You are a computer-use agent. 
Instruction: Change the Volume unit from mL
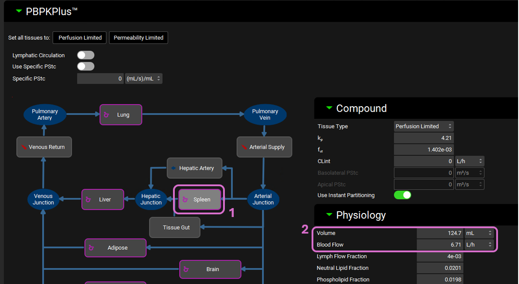(x=479, y=233)
